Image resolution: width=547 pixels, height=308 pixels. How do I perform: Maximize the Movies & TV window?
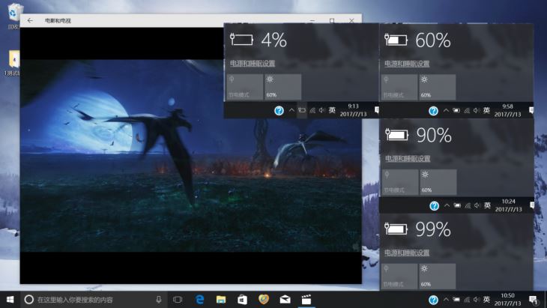[x=332, y=20]
